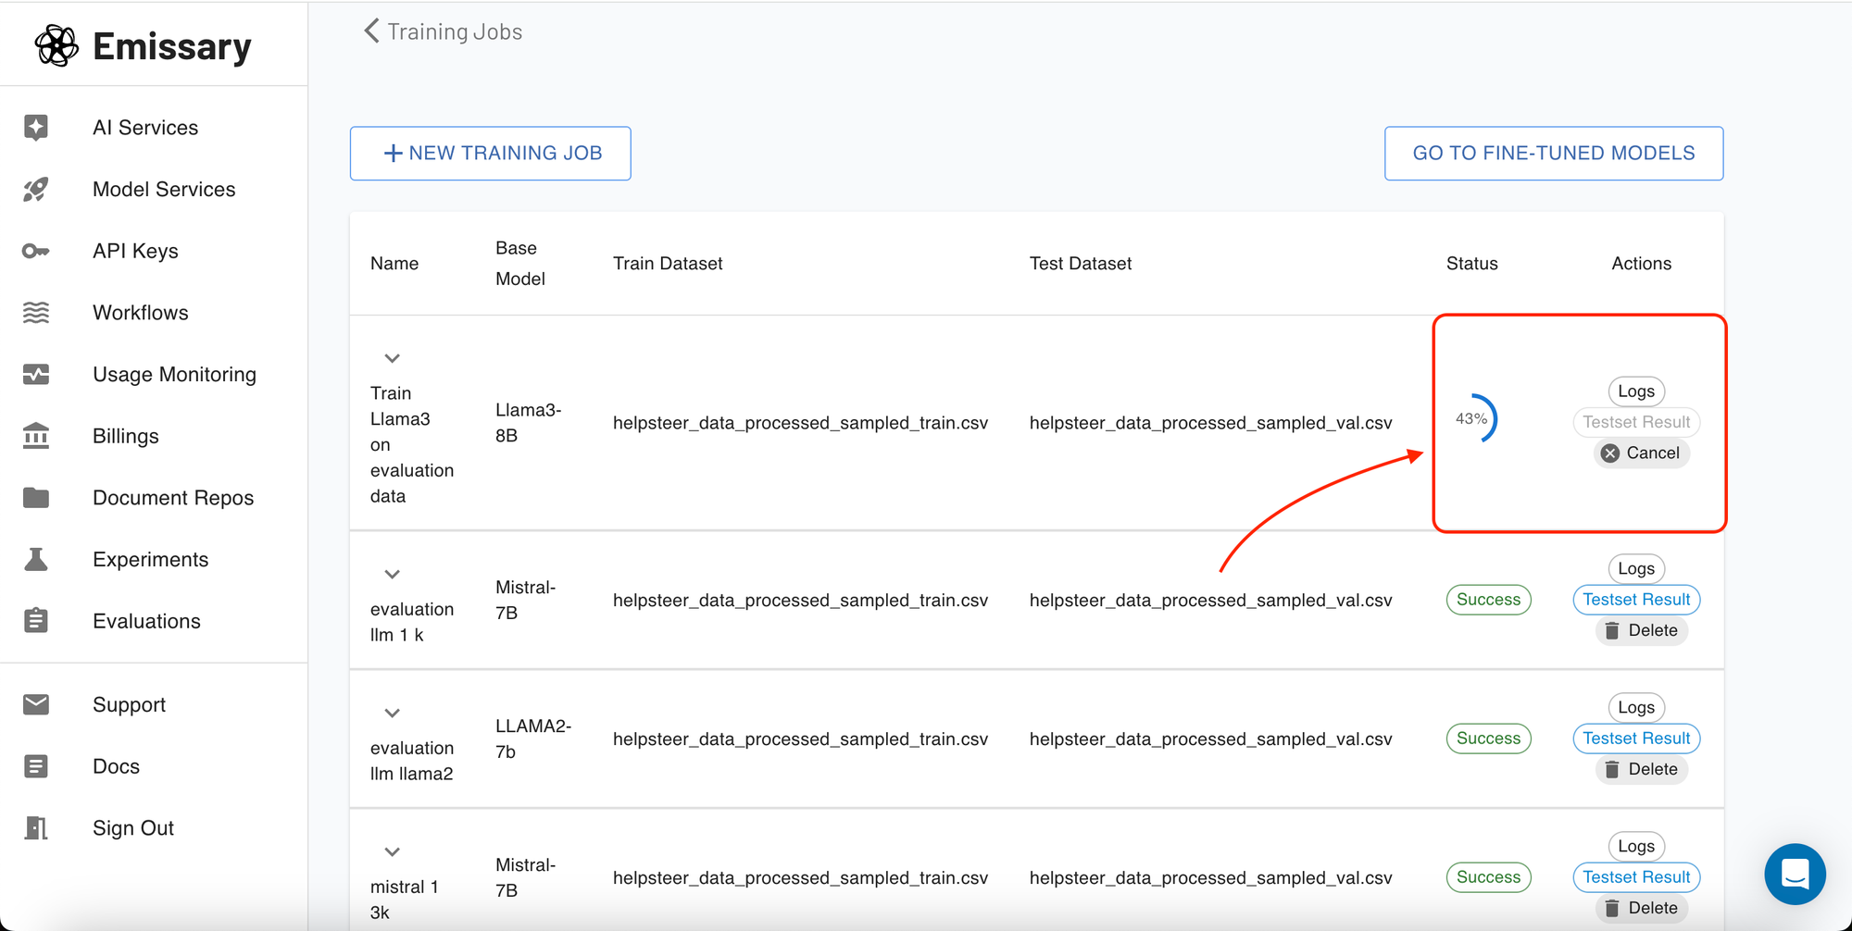Screen dimensions: 1852x931
Task: Click the Emissary brand title
Action: coord(172,46)
